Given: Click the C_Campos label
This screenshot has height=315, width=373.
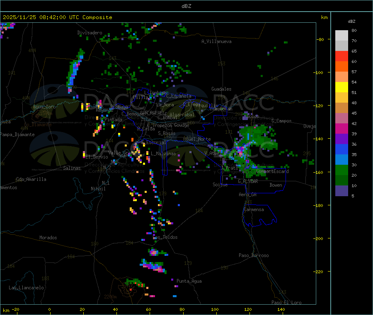Looking at the screenshot, I should pyautogui.click(x=282, y=121).
